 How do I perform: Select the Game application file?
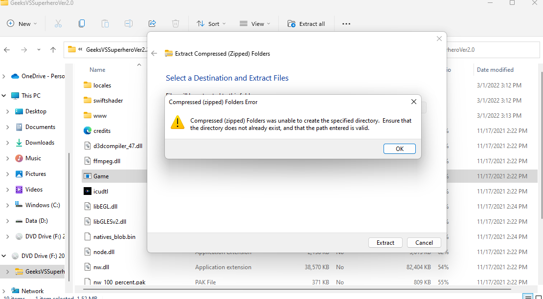(101, 176)
